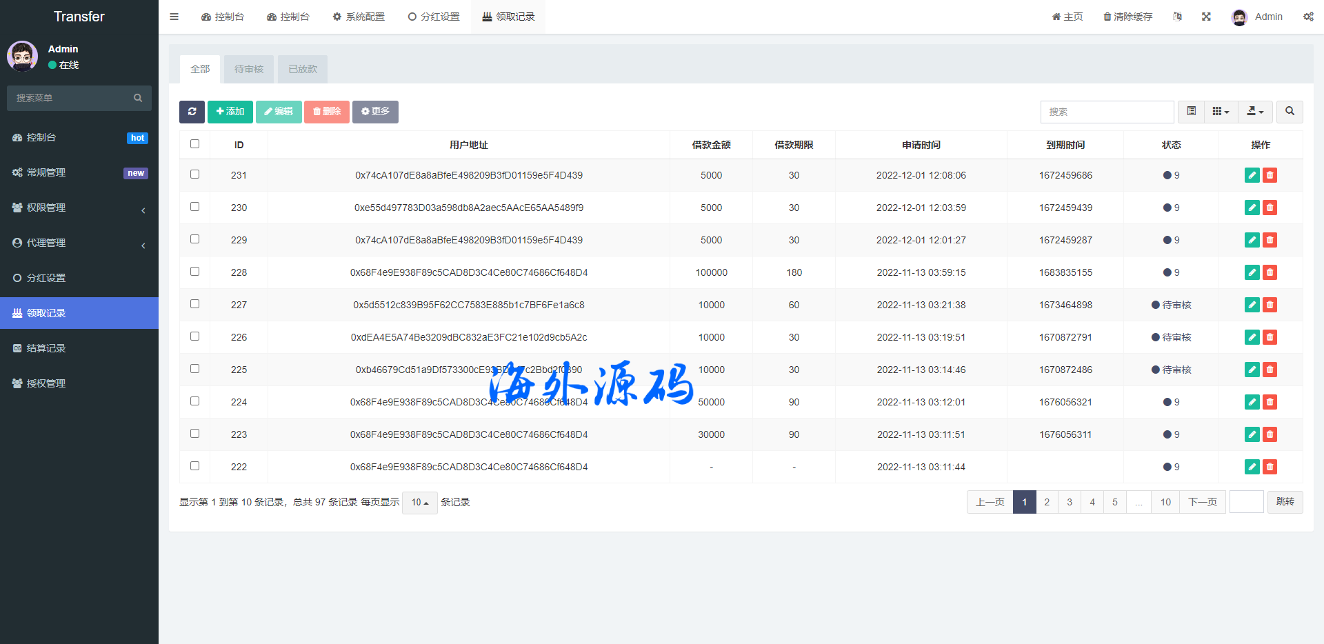Open the export data dropdown

[1255, 112]
